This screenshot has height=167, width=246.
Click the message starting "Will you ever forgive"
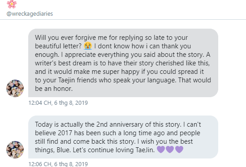[x=123, y=63]
